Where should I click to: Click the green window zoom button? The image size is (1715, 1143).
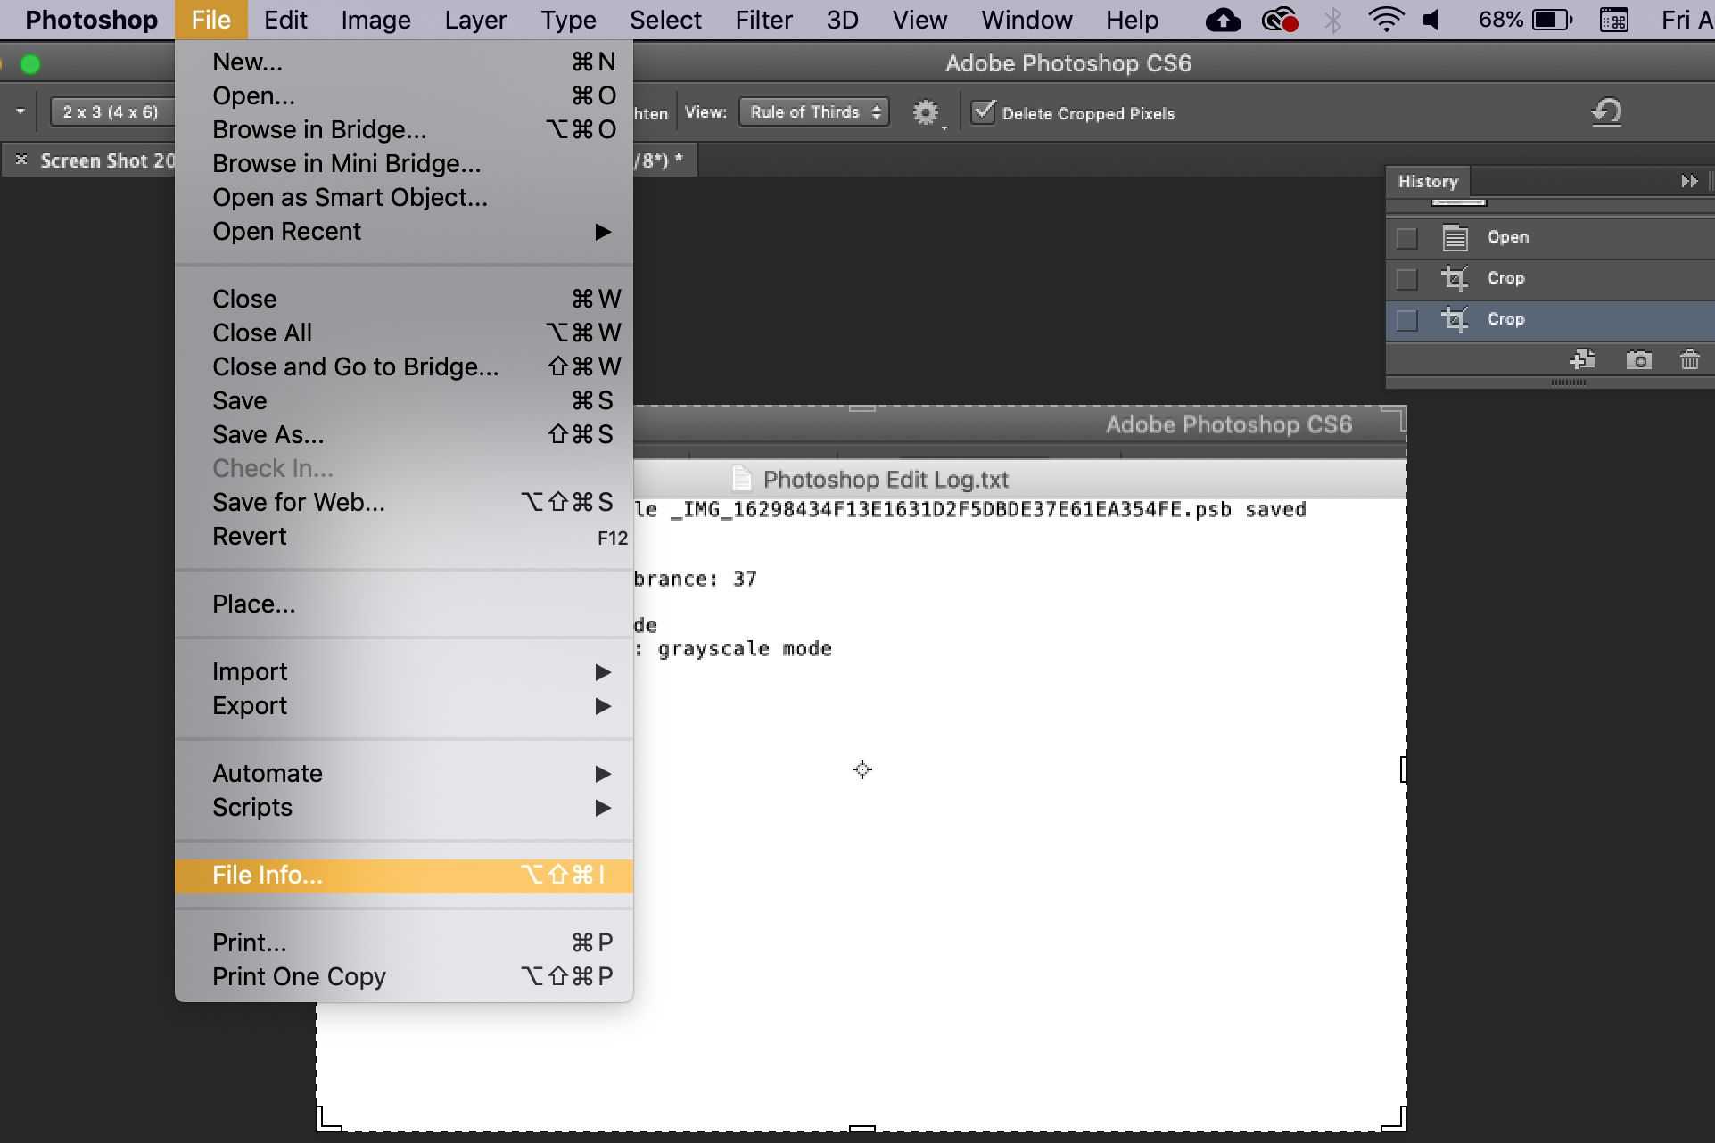(x=30, y=64)
